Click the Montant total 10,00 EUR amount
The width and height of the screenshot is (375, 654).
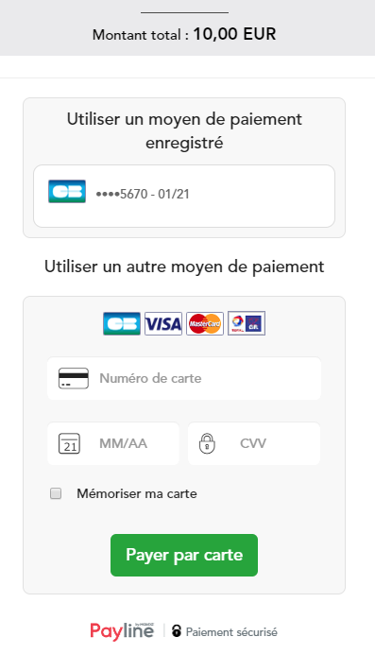pyautogui.click(x=234, y=34)
